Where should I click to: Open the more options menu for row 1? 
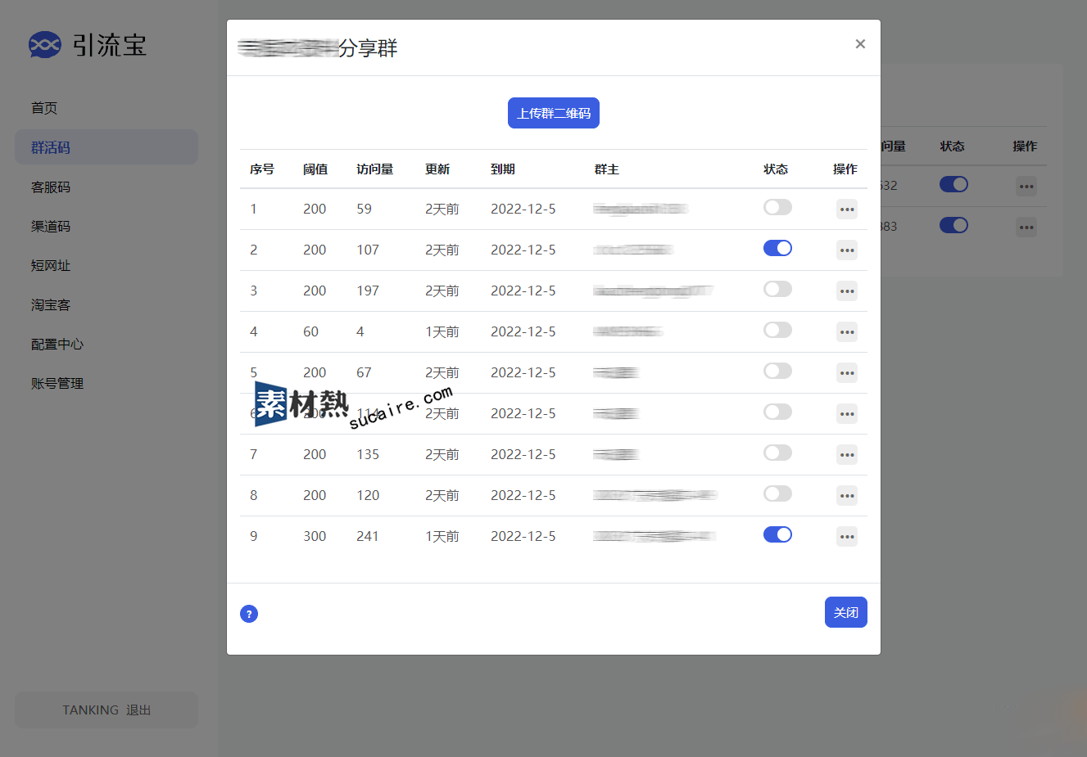[x=846, y=210]
